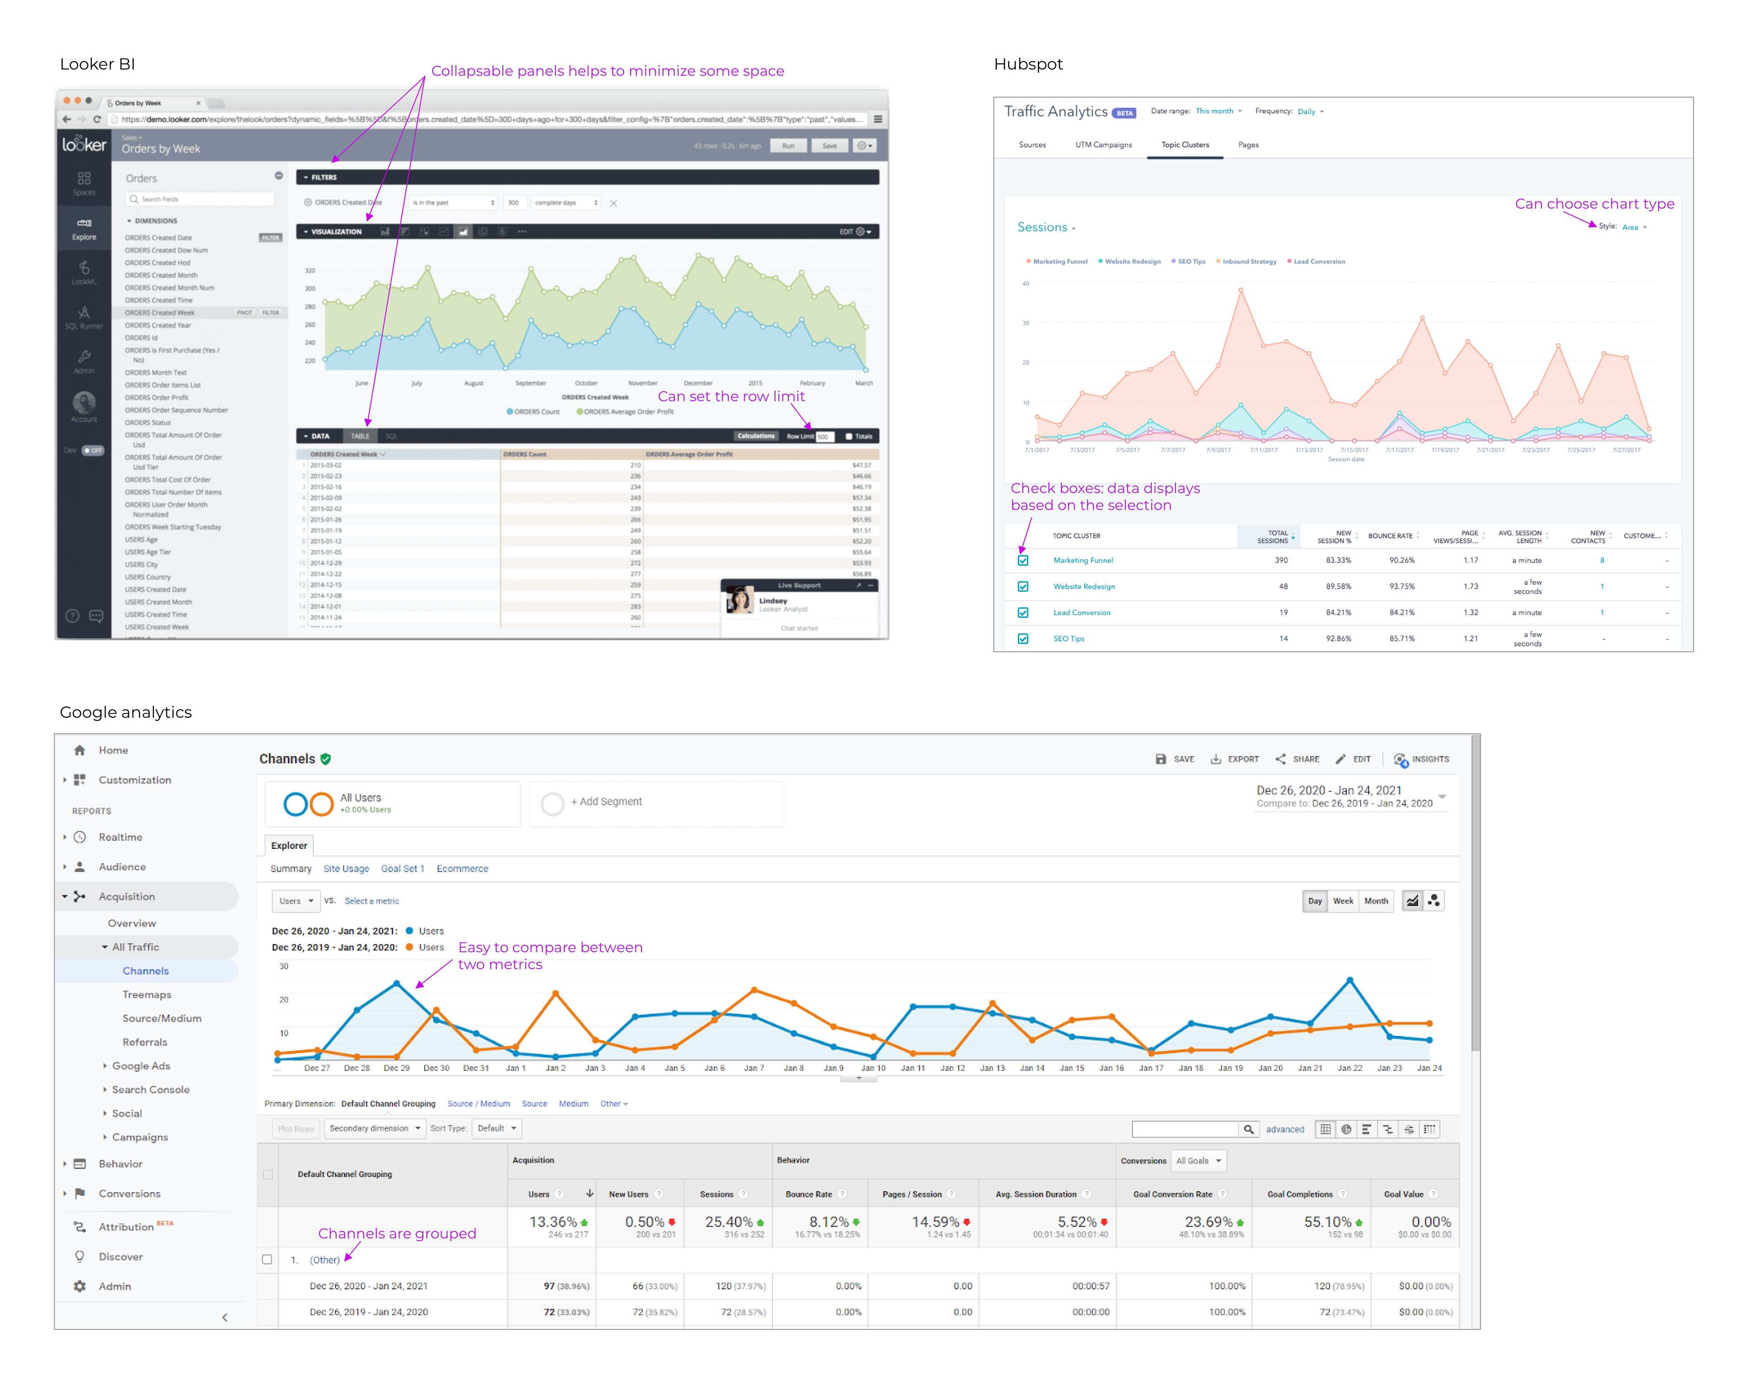
Task: Open more visualization types ellipsis in Looker
Action: [522, 231]
